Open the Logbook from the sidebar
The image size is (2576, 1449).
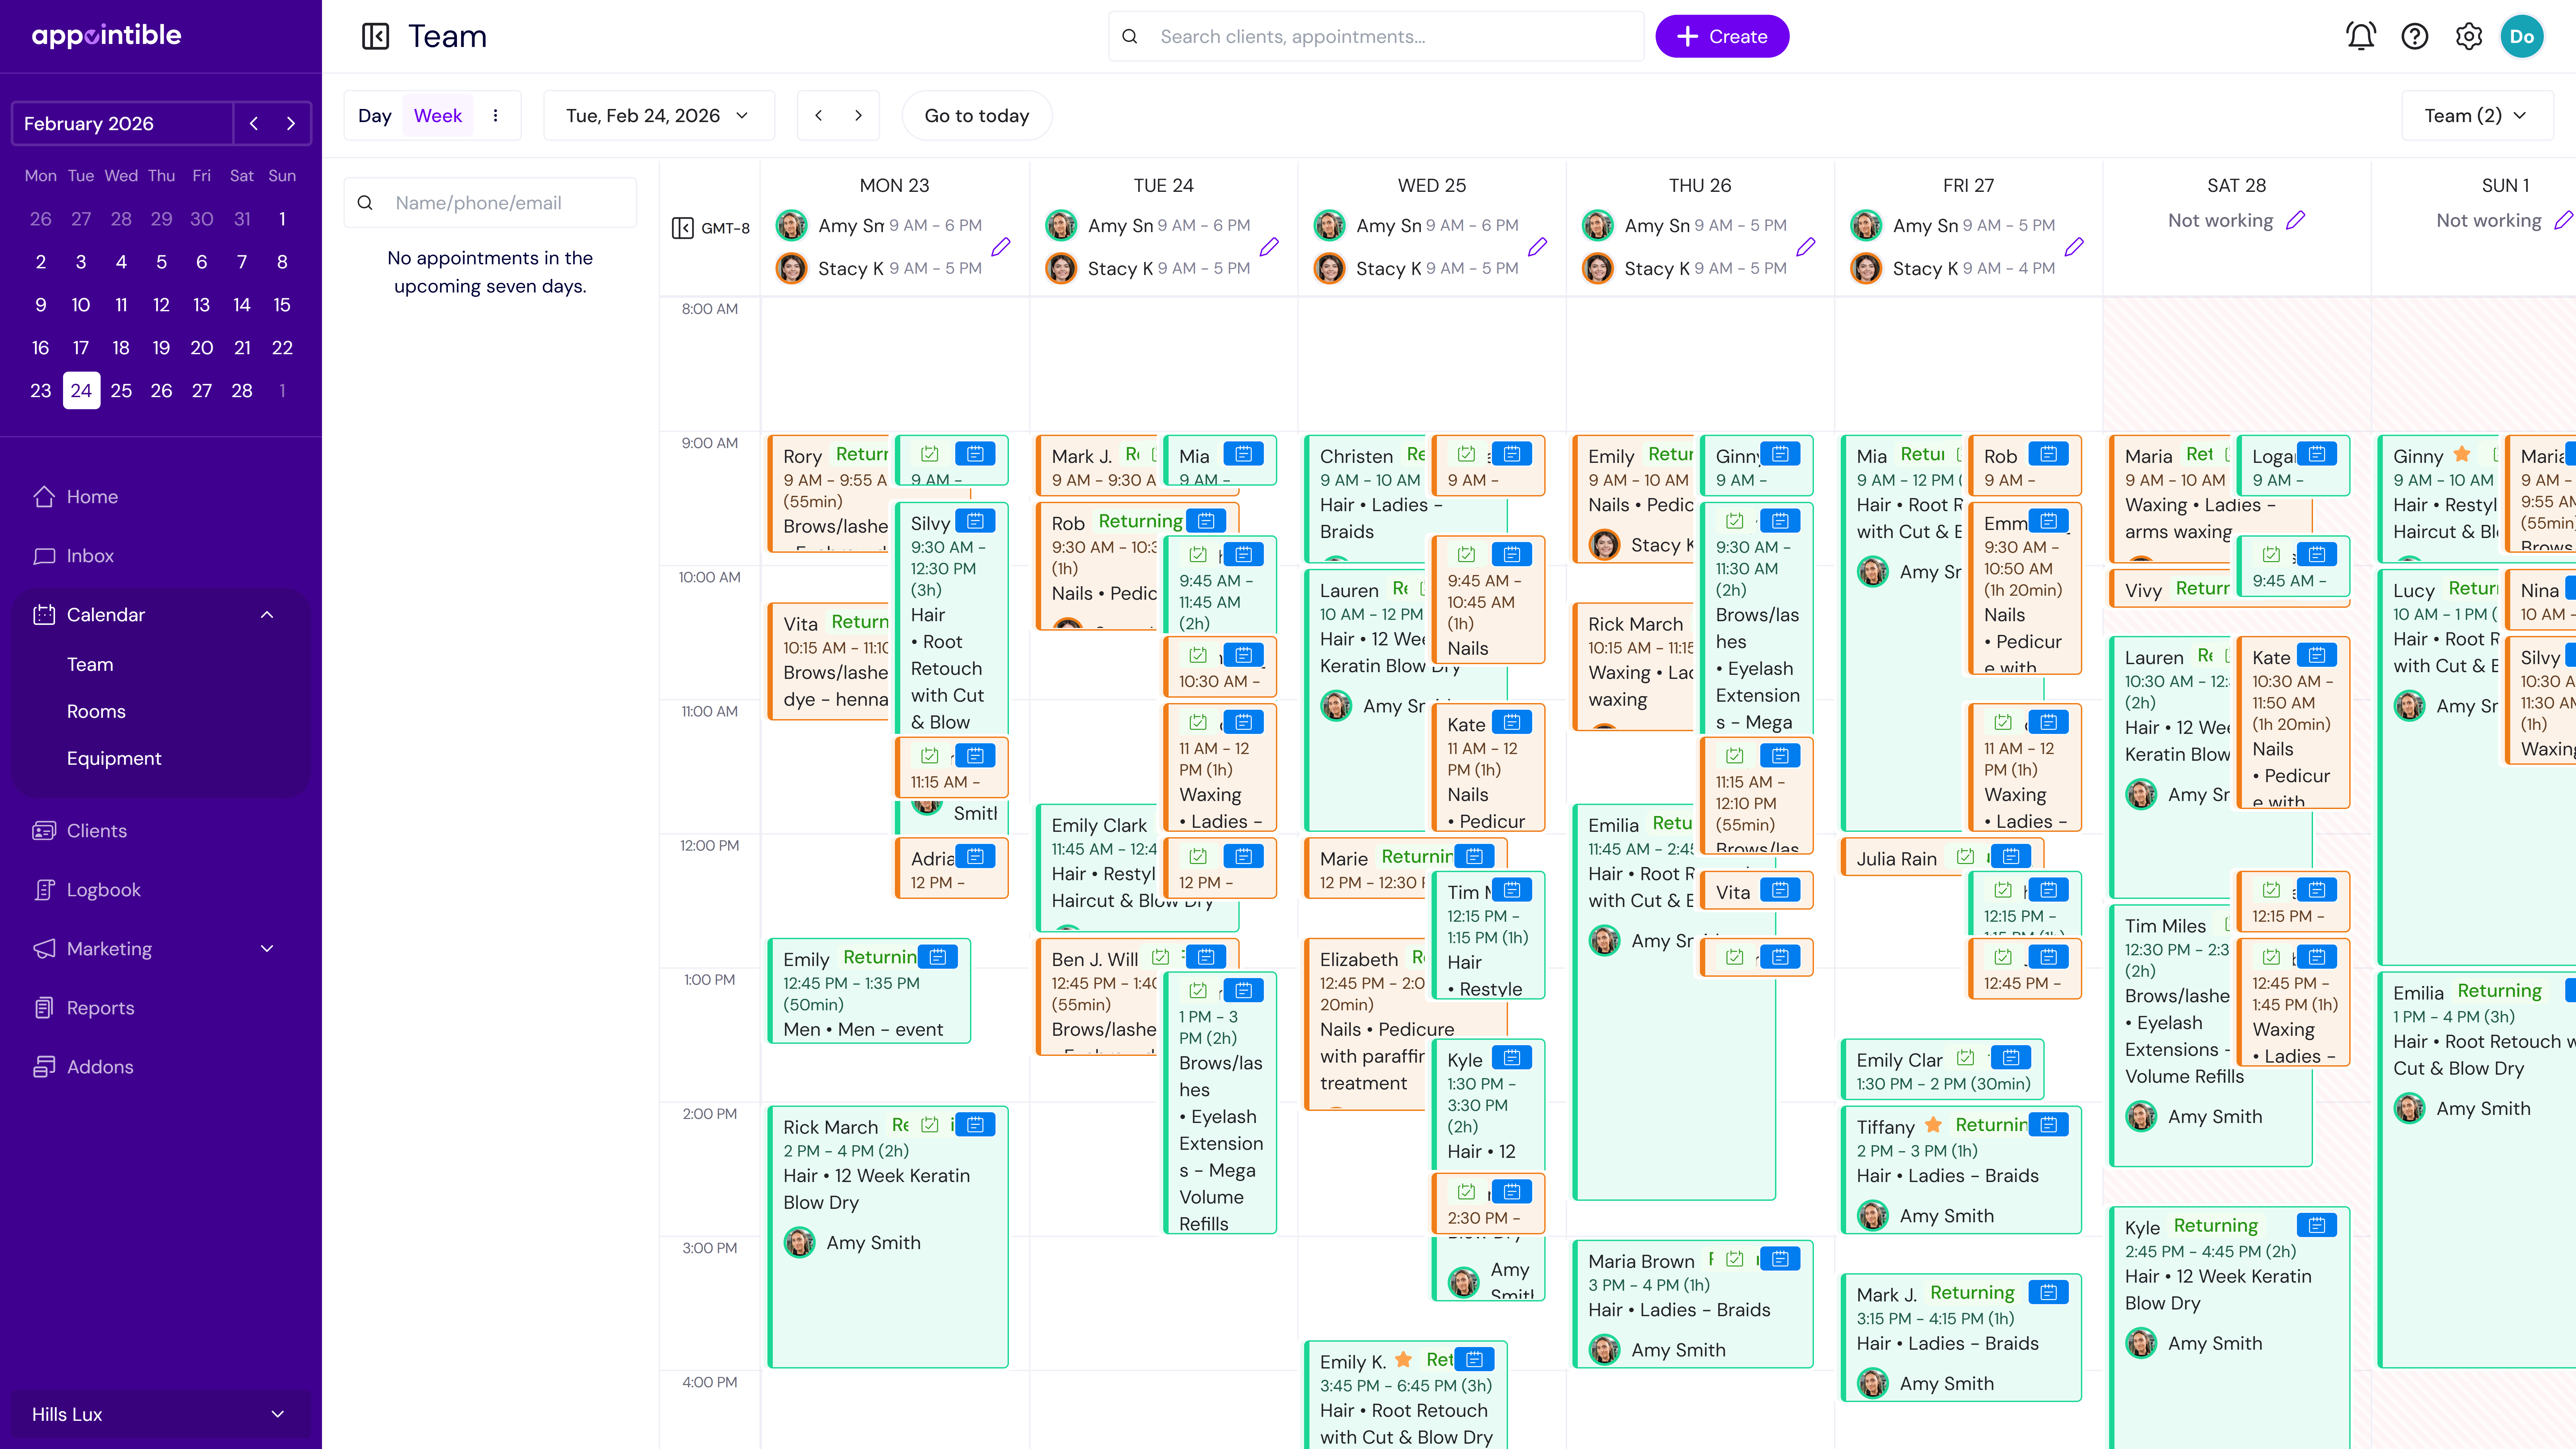pos(103,889)
